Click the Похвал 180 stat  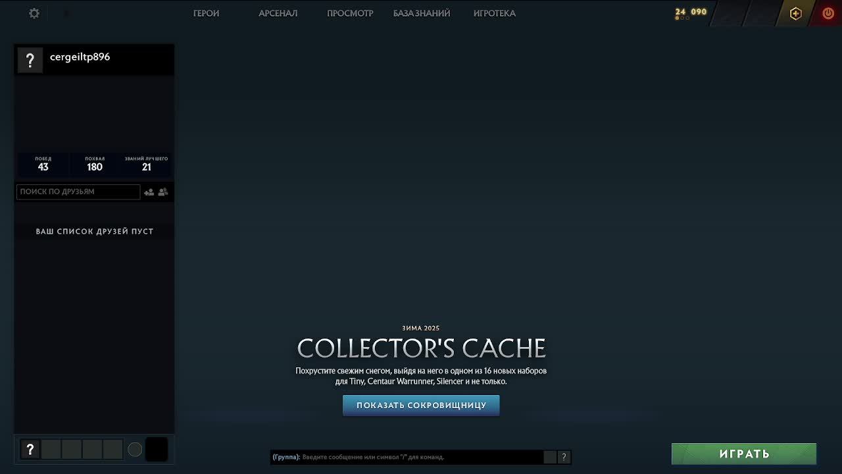[x=95, y=164]
